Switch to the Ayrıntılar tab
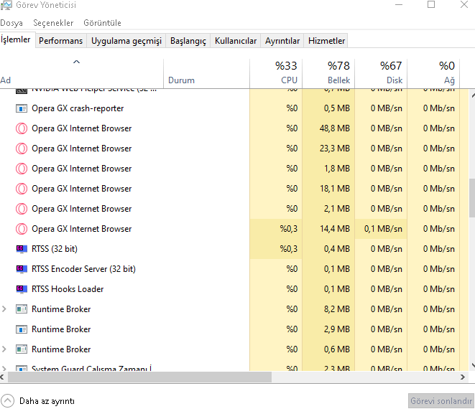 tap(282, 41)
